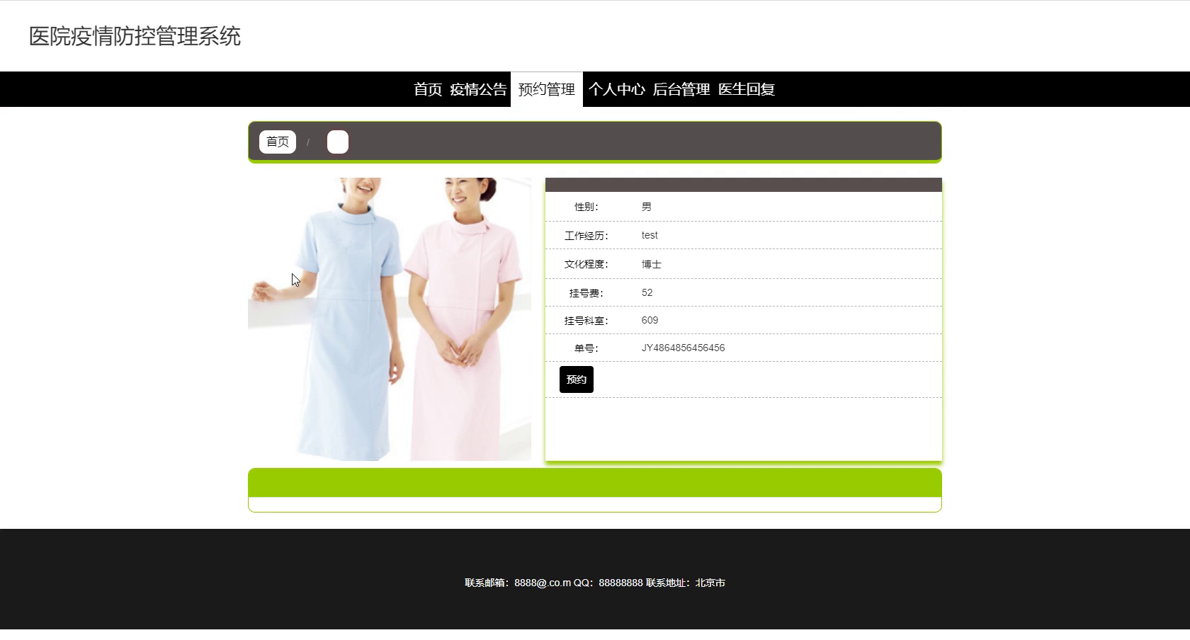Open 后台管理 in the navigation bar
This screenshot has width=1190, height=640.
click(x=681, y=89)
